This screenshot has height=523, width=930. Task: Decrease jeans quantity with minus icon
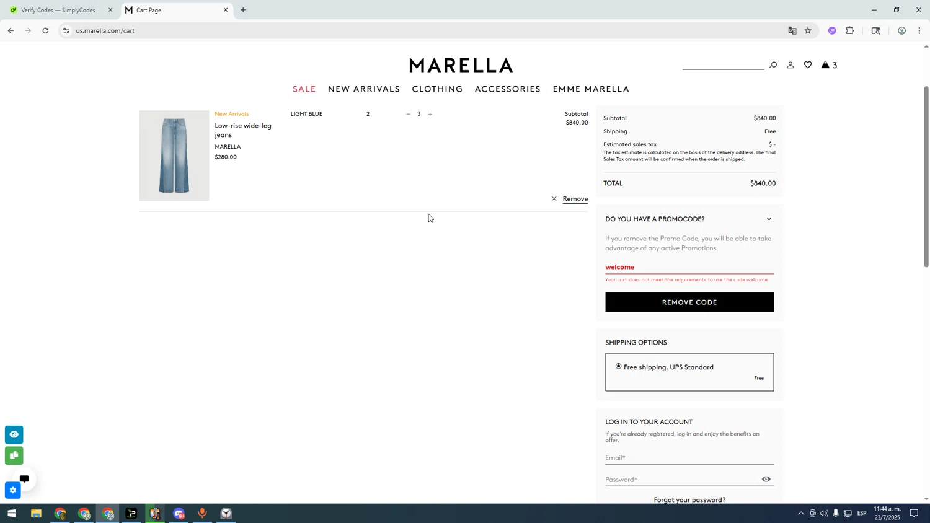point(408,114)
